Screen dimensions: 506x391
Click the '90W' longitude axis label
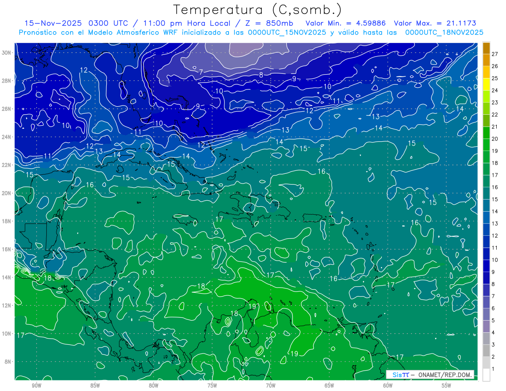36,386
